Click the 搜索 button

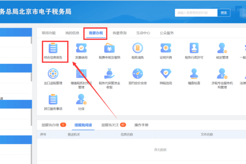(224, 13)
